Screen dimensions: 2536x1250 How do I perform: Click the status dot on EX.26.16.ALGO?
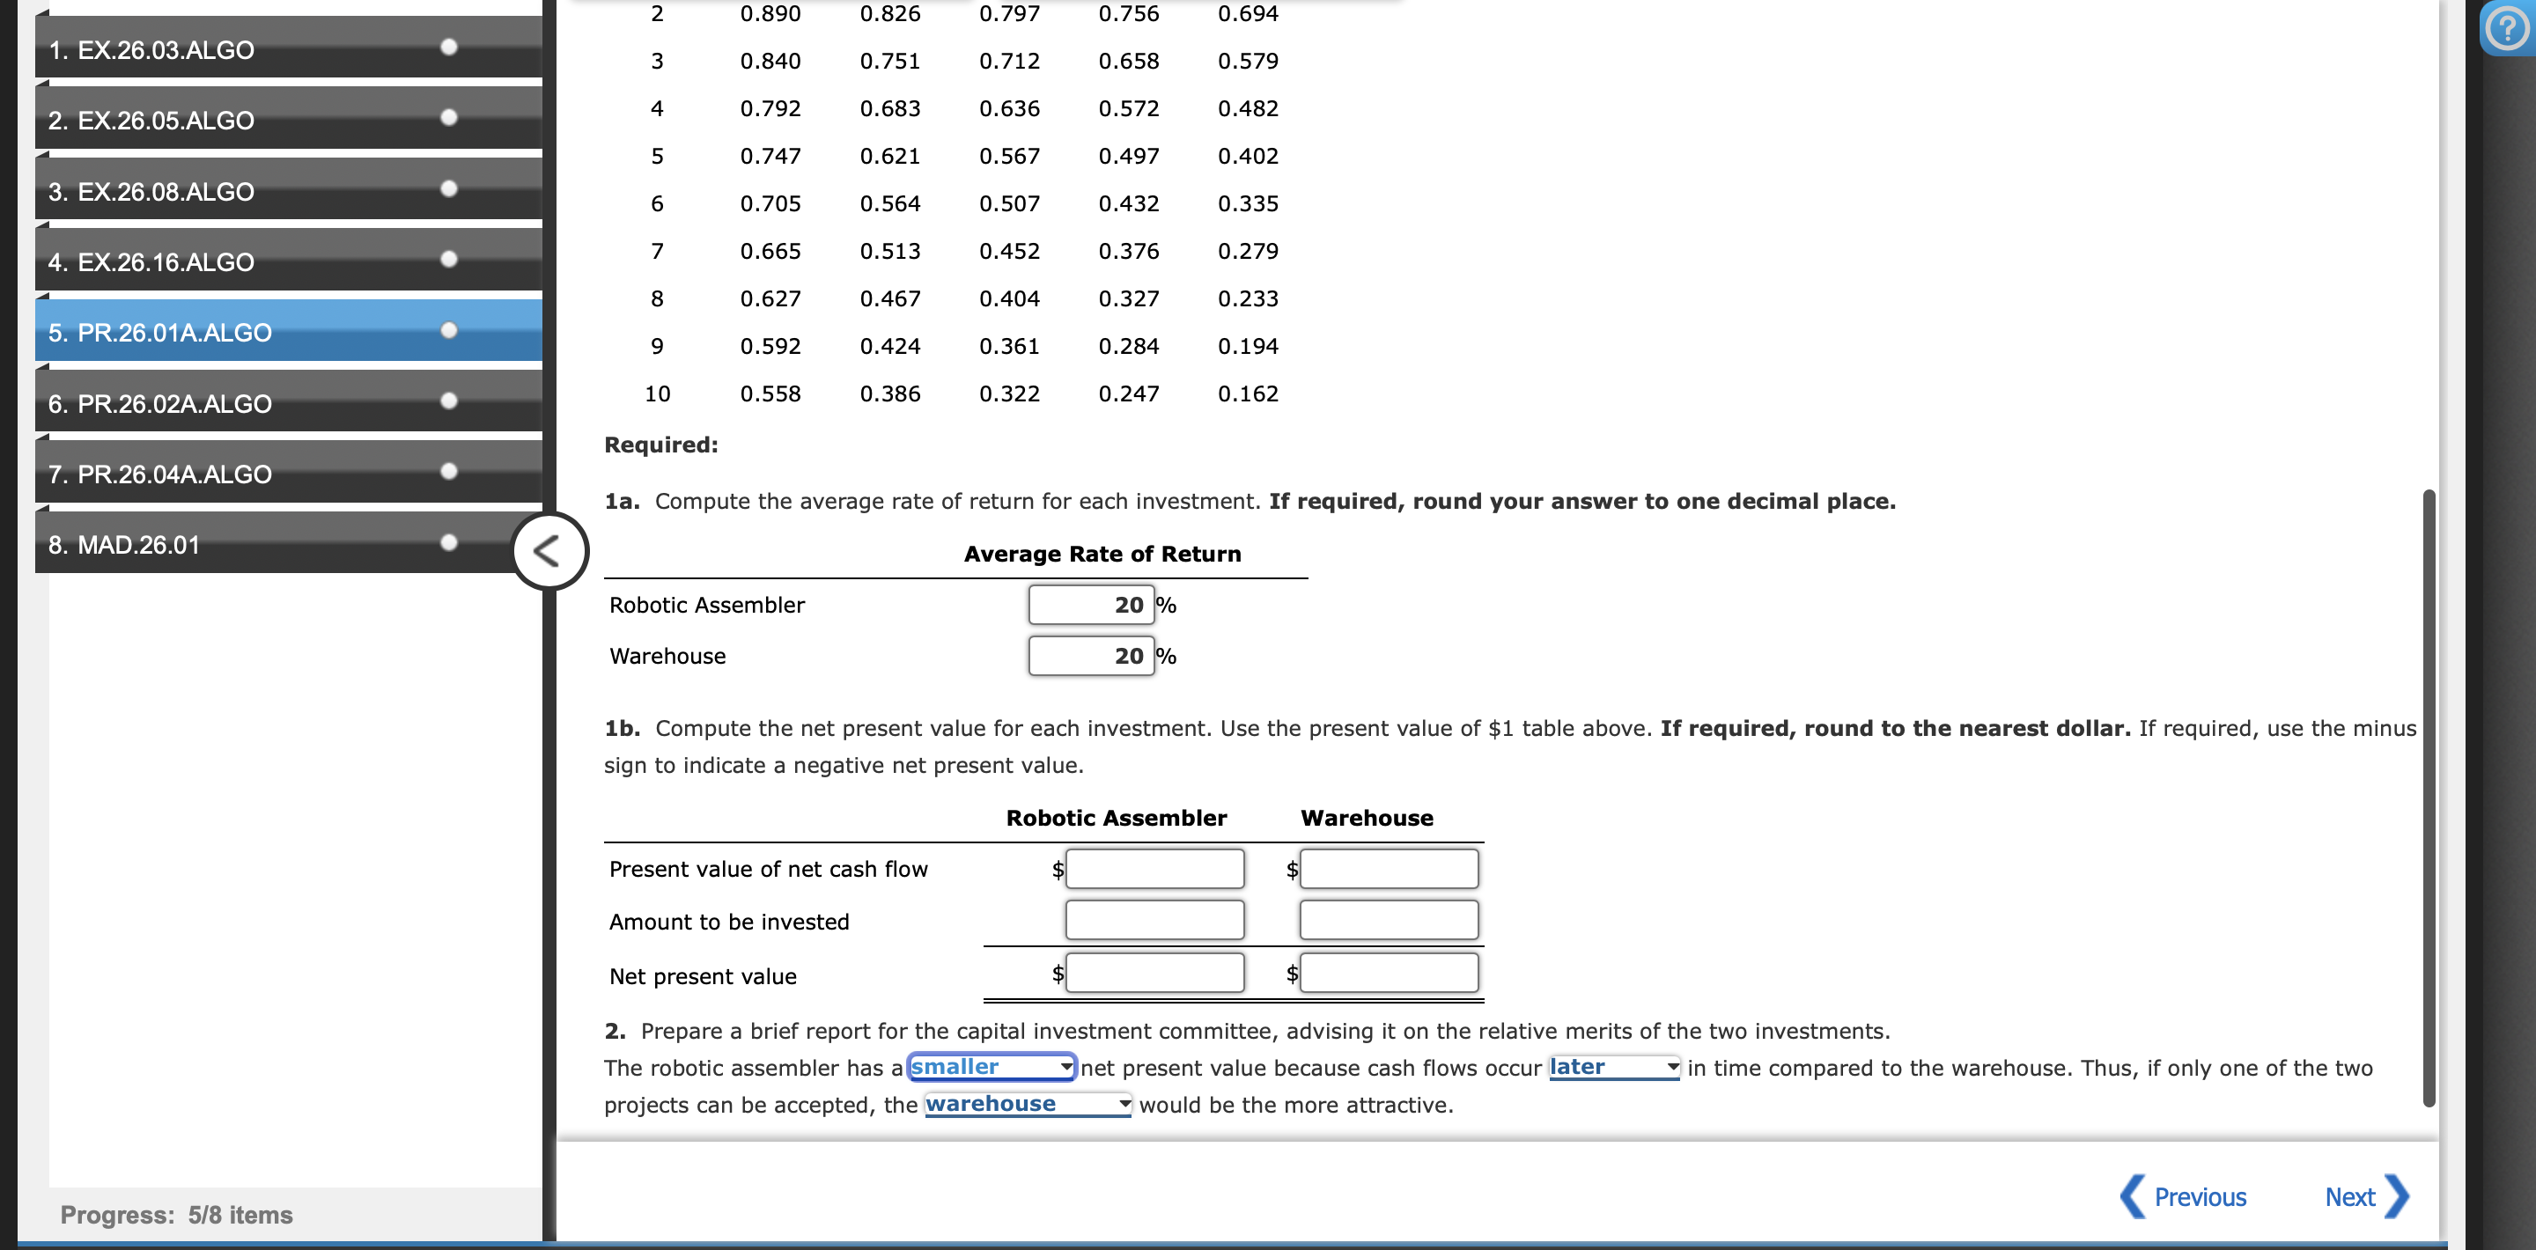coord(450,261)
